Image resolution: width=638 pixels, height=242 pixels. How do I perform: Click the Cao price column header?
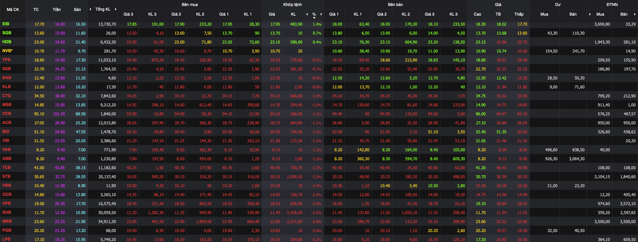tap(477, 14)
